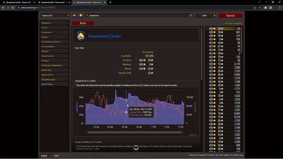
Task: Click the Awakened Order item title
Action: click(104, 36)
